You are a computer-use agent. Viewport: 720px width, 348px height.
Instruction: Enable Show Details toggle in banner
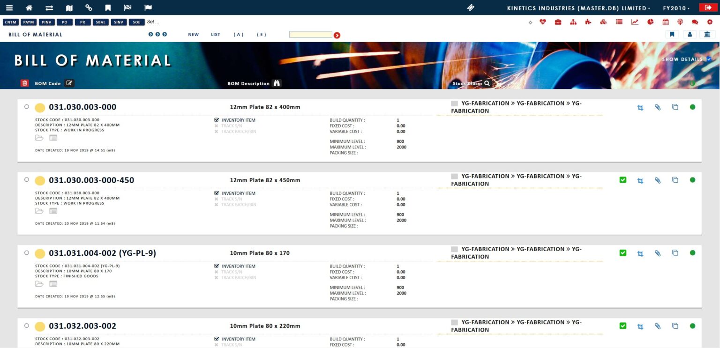(x=708, y=59)
